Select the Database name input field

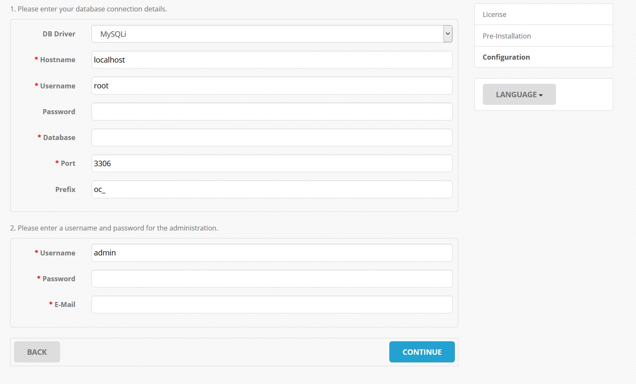272,137
